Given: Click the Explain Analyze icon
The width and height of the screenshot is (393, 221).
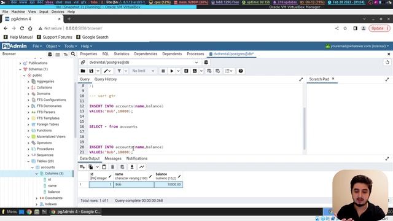Looking at the screenshot, I should coord(195,71).
